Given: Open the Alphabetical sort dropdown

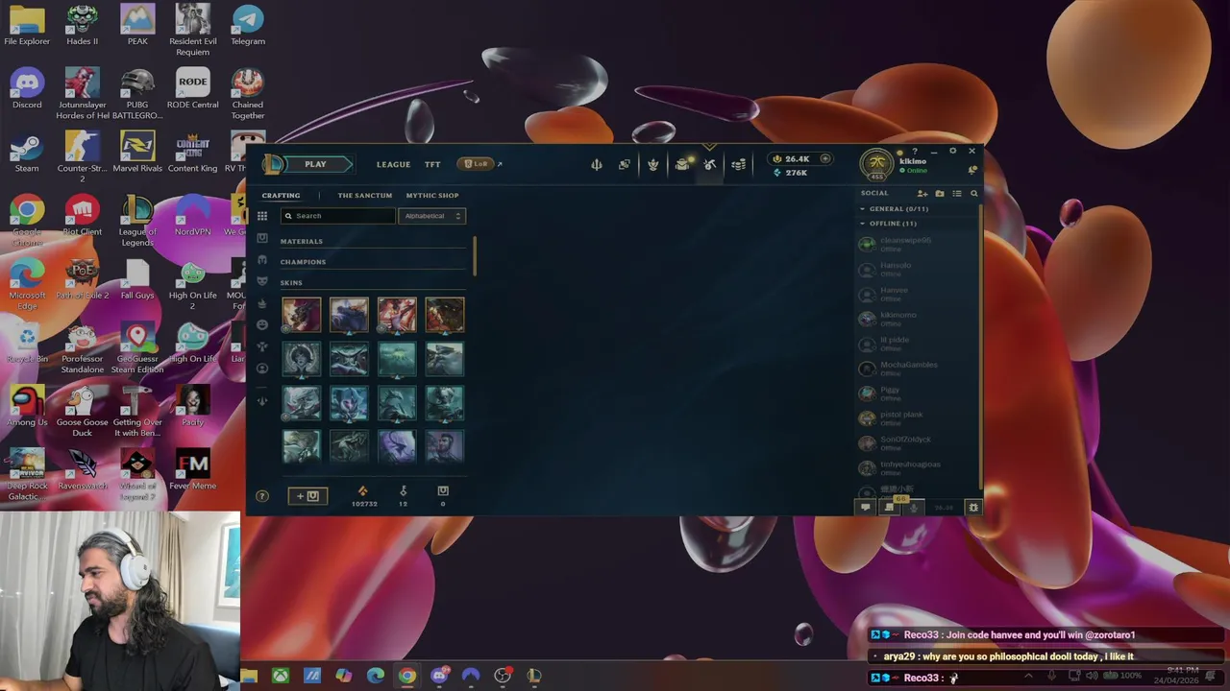Looking at the screenshot, I should 432,216.
